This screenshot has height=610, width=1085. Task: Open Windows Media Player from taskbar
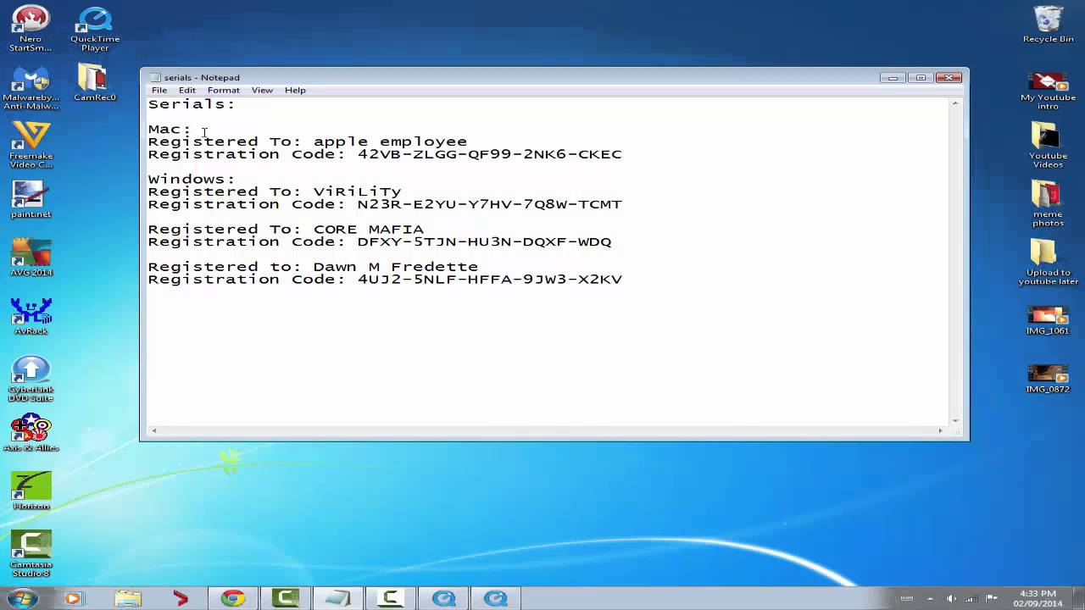73,598
